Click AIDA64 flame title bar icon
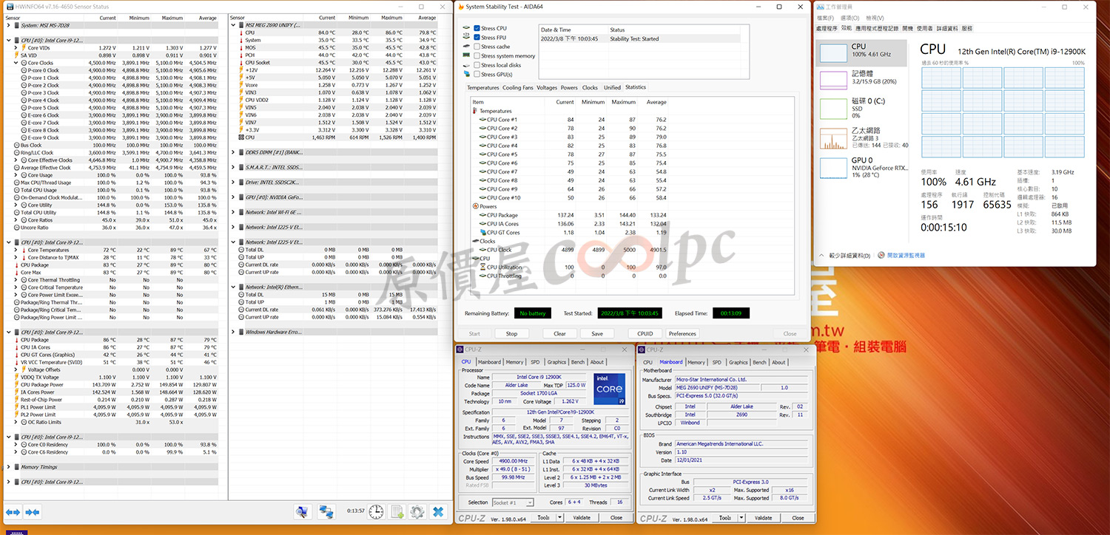 [x=461, y=7]
